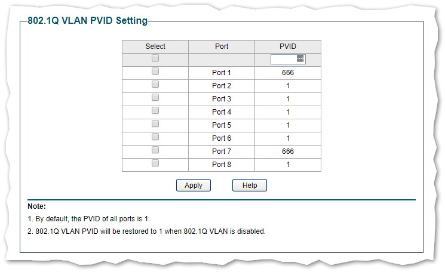Toggle the select-all header checkbox

155,58
